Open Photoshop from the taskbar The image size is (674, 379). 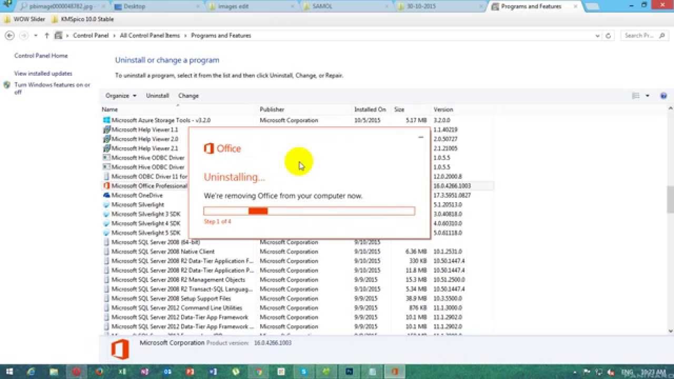[x=349, y=372]
